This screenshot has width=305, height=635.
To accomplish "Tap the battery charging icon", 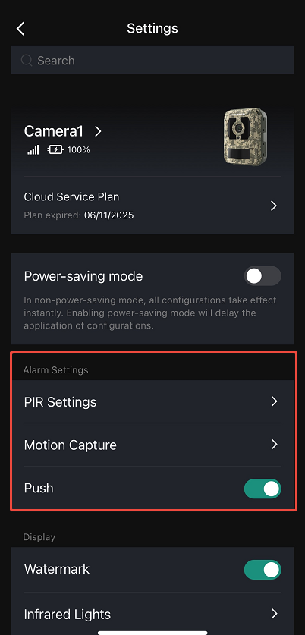I will click(x=55, y=150).
